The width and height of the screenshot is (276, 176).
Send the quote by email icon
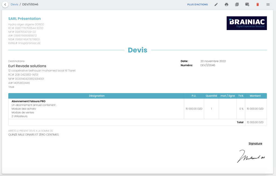(x=247, y=5)
